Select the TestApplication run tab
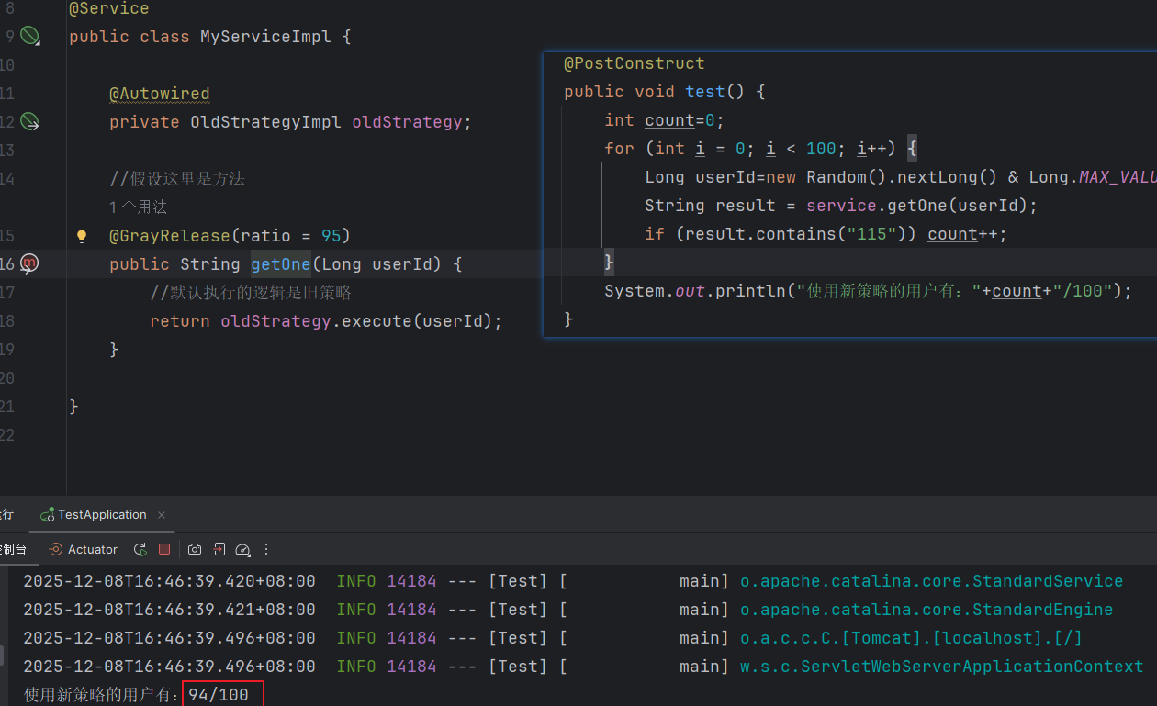The width and height of the screenshot is (1157, 706). (101, 515)
